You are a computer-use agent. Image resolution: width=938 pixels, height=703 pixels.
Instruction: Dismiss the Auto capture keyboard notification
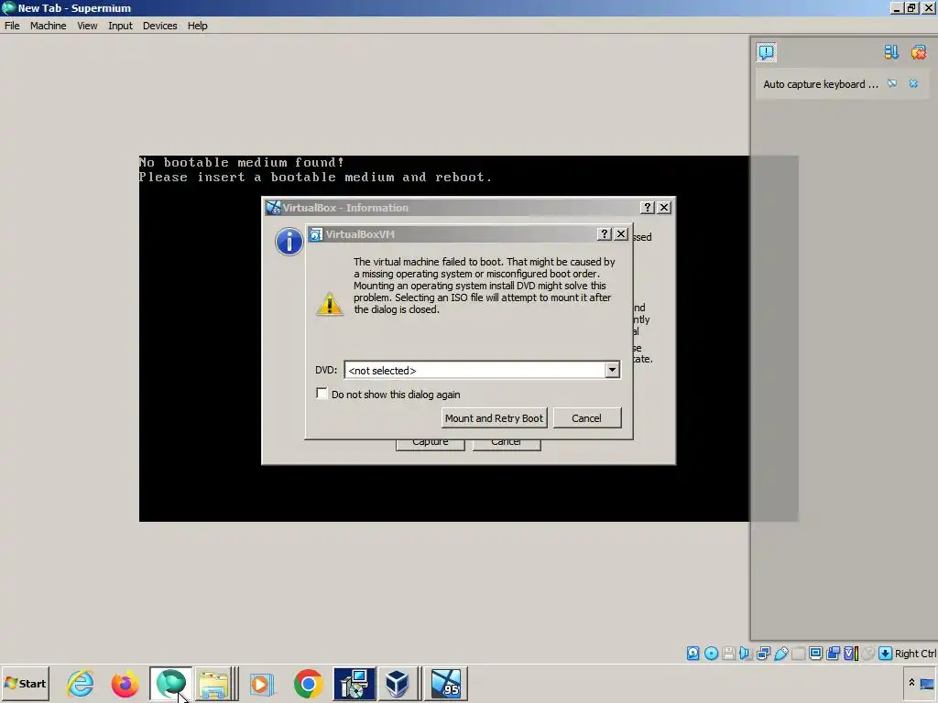tap(913, 83)
